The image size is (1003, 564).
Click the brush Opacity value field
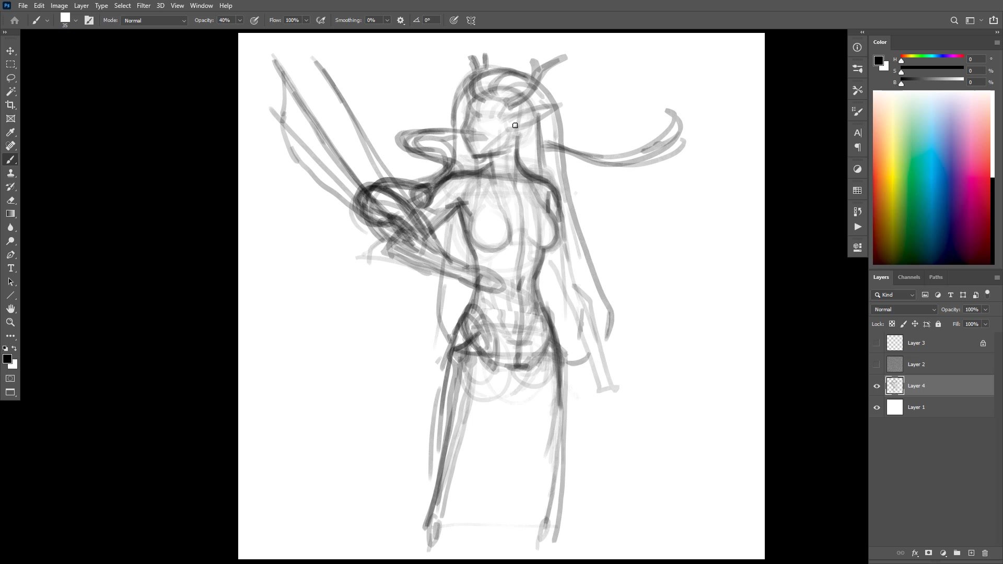[226, 20]
